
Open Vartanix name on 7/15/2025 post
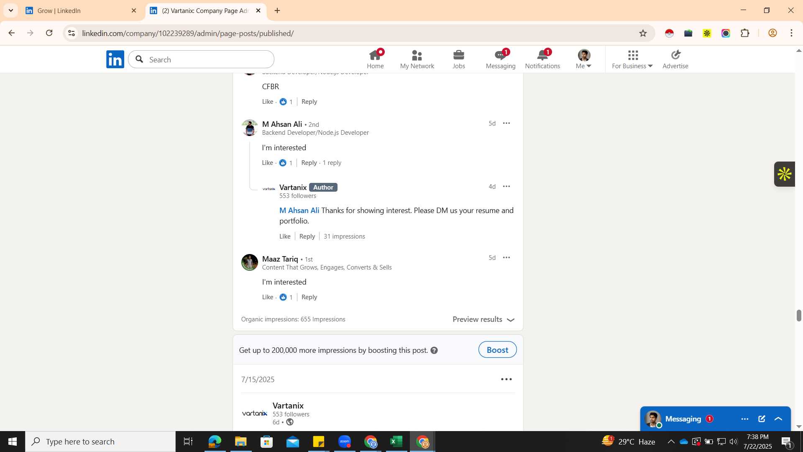[x=288, y=406]
